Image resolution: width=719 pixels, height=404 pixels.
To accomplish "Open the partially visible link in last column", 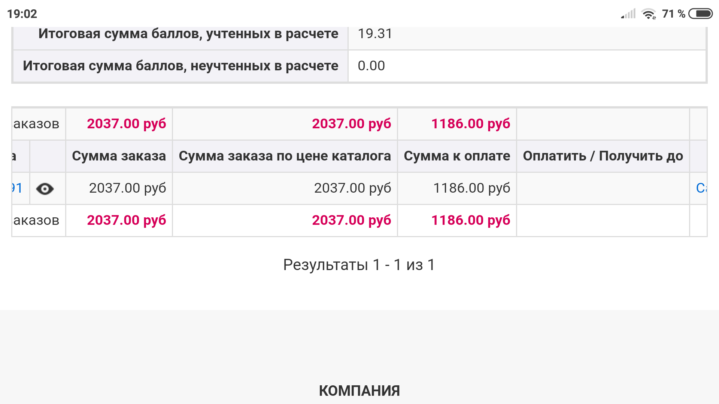I will point(701,188).
